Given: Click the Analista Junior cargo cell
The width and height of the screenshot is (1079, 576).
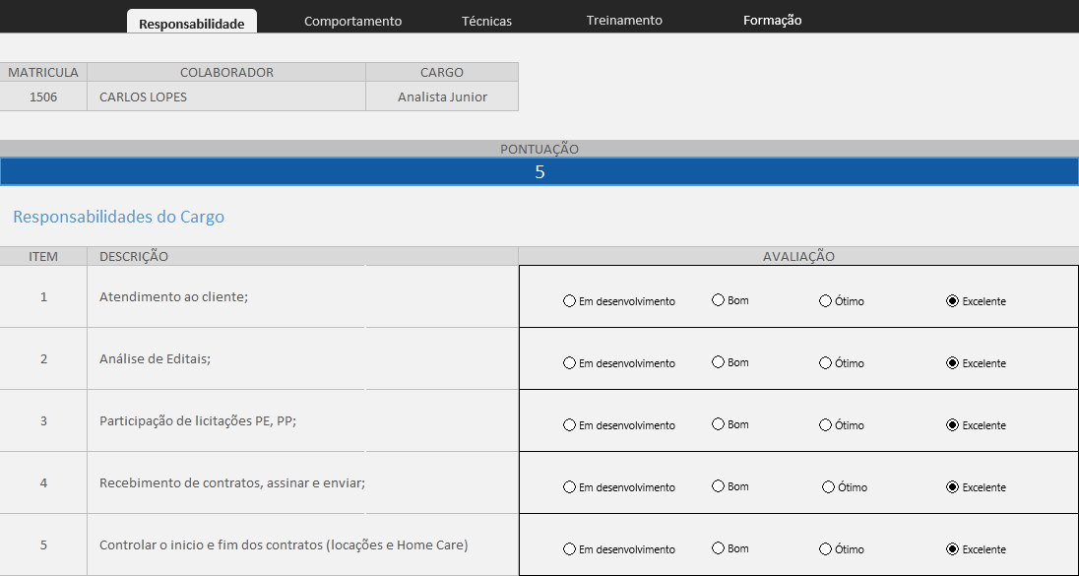Looking at the screenshot, I should [x=442, y=96].
